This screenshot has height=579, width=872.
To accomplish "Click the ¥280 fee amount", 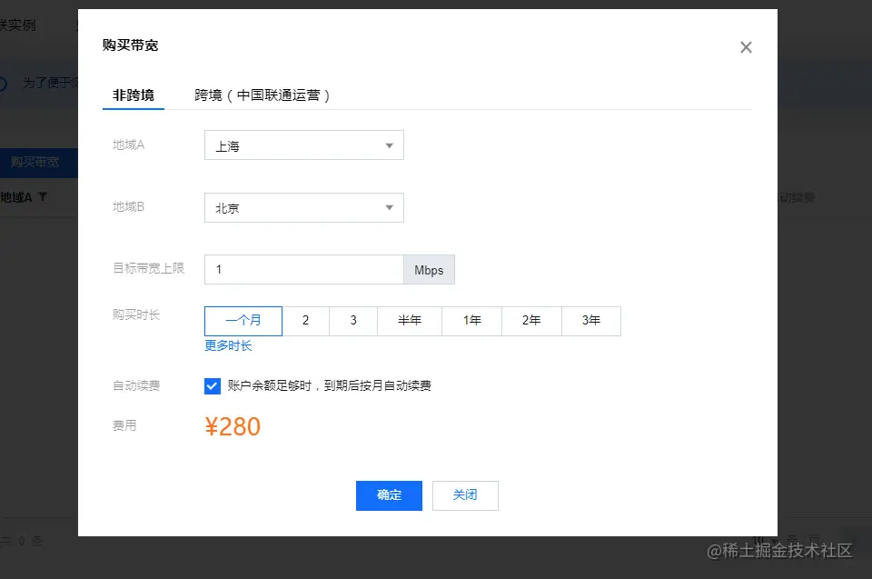I will coord(233,426).
